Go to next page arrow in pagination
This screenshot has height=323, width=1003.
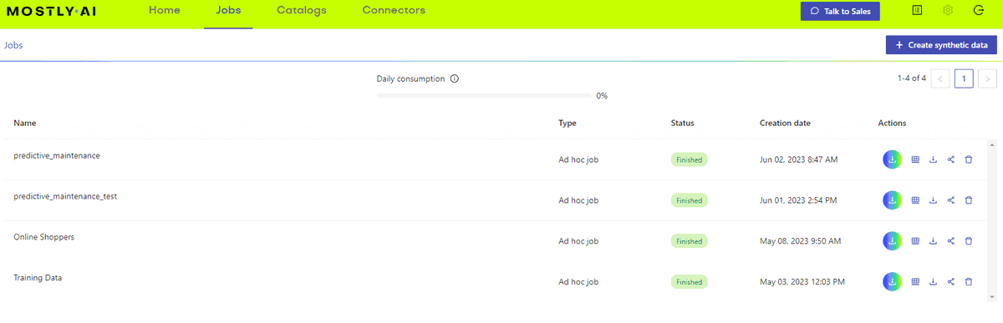(988, 79)
